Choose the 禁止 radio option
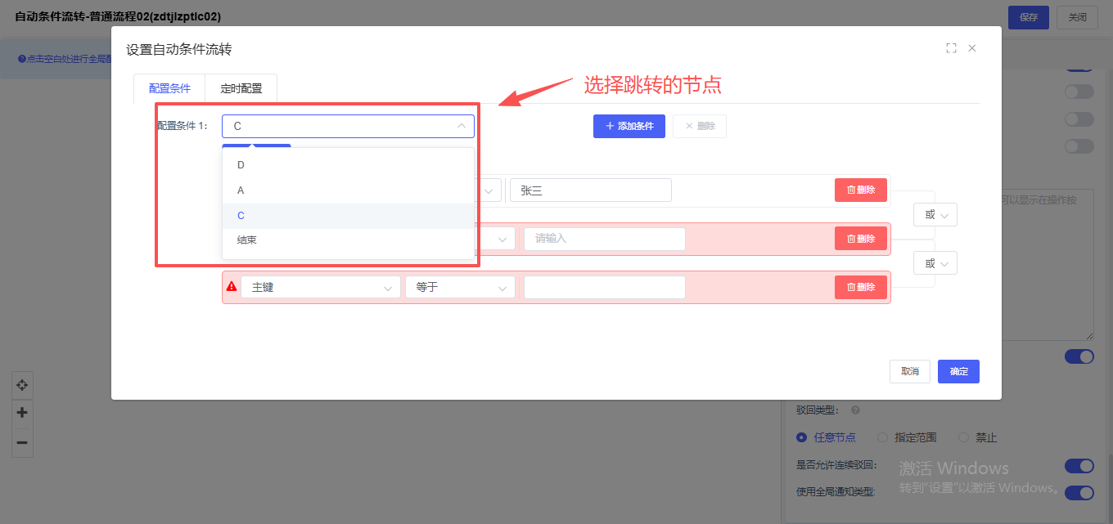Screen dimensions: 1113x524 964,437
